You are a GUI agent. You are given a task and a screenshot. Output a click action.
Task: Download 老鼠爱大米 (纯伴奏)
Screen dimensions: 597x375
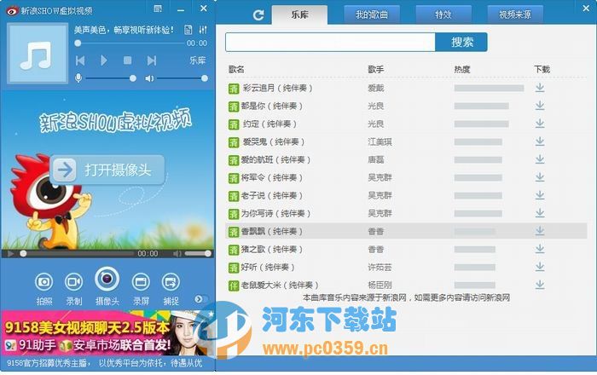point(540,285)
